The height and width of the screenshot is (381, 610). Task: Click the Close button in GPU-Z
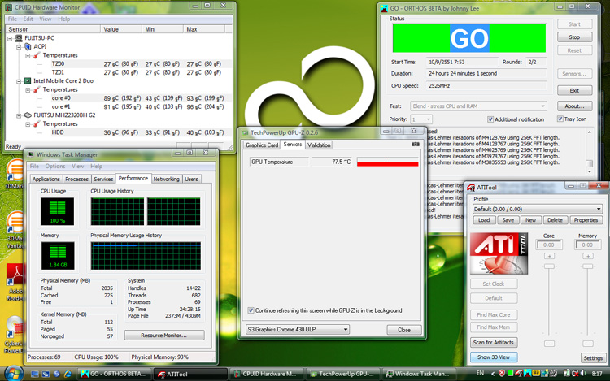(x=404, y=330)
